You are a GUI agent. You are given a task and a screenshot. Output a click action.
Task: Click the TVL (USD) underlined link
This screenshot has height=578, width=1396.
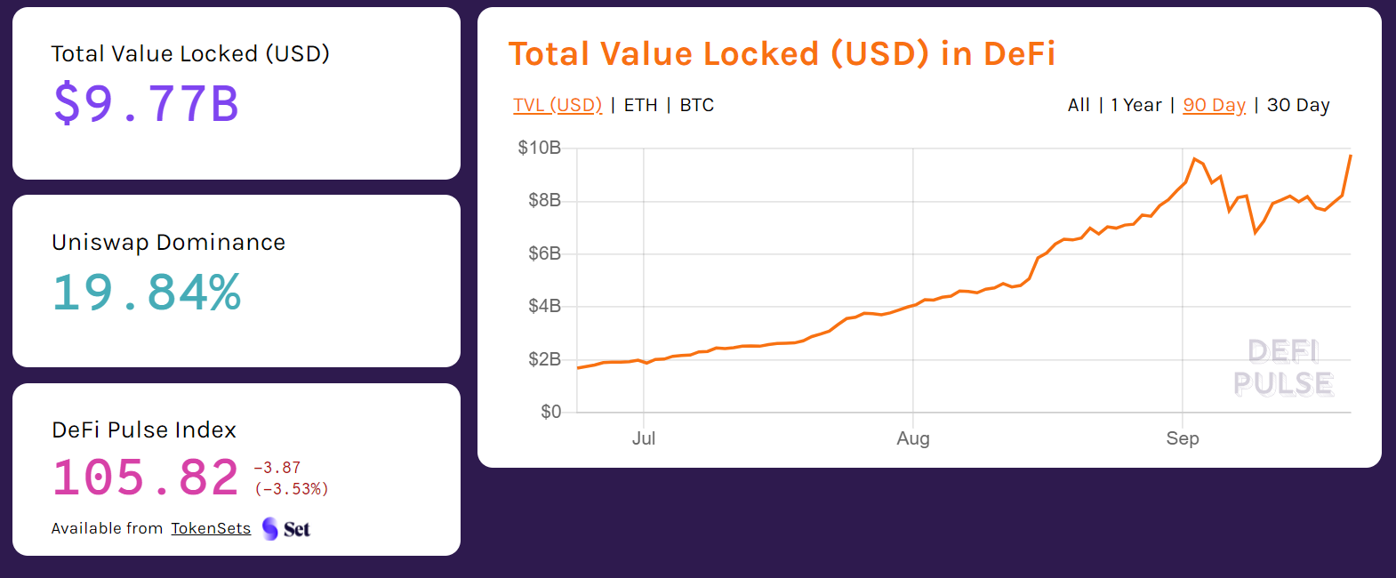coord(558,104)
